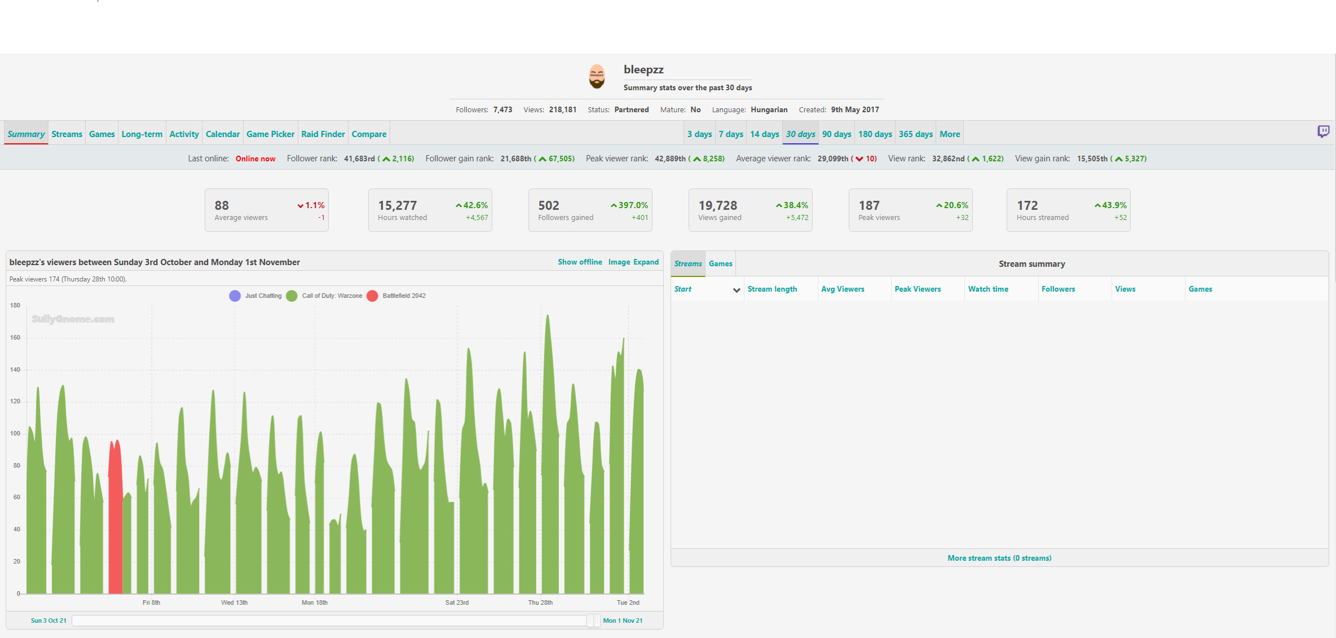Click Show offline link
Image resolution: width=1336 pixels, height=638 pixels.
(580, 262)
